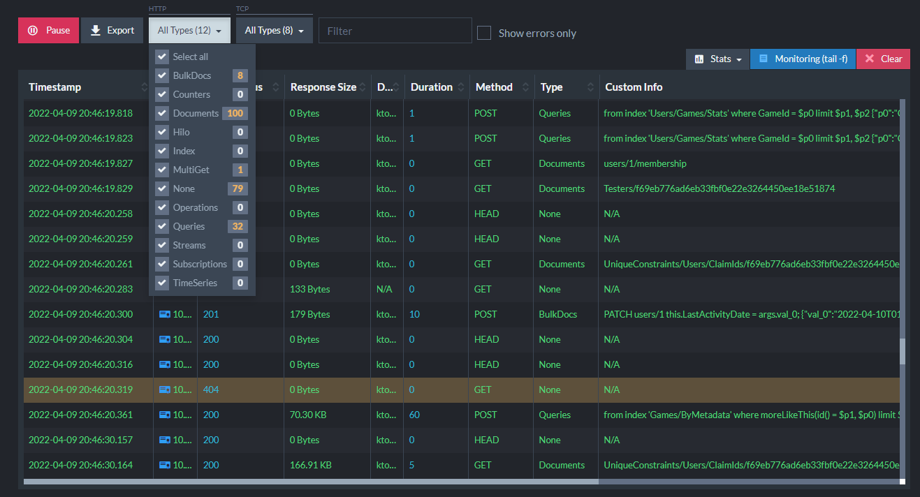The height and width of the screenshot is (497, 920).
Task: Enable the Show errors only checkbox
Action: (484, 33)
